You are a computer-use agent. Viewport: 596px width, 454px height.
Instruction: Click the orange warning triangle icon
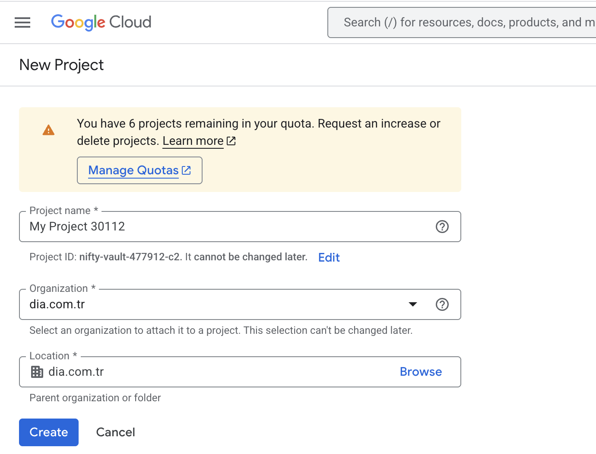49,130
